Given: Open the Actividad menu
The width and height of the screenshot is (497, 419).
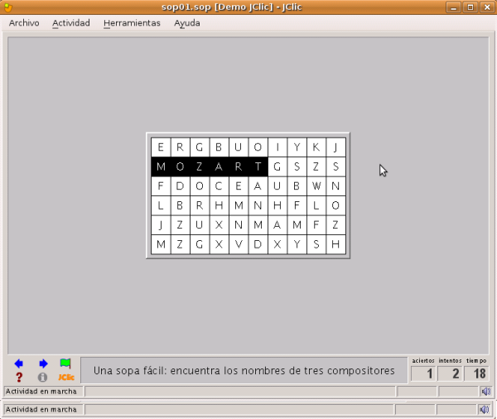Looking at the screenshot, I should pos(71,23).
